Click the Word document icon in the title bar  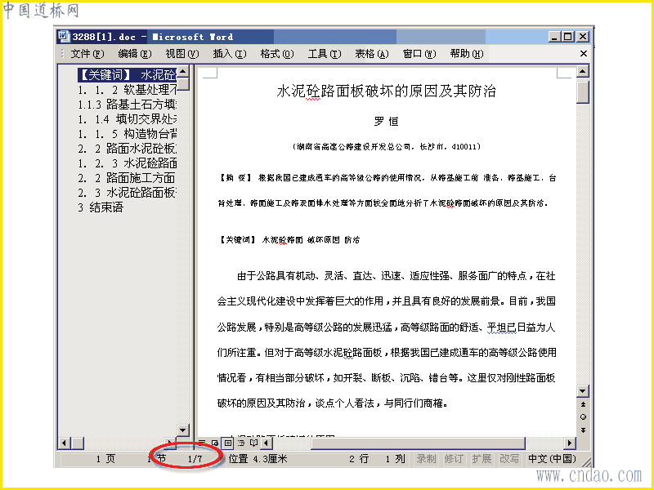point(64,36)
